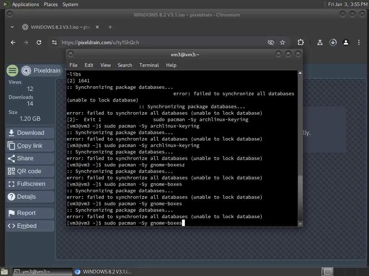Report this file

(30, 213)
